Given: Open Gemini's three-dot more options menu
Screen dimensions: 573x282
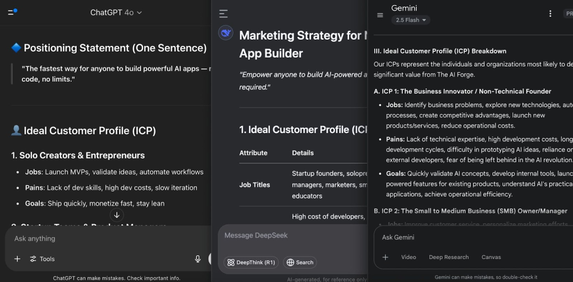Looking at the screenshot, I should coord(550,13).
